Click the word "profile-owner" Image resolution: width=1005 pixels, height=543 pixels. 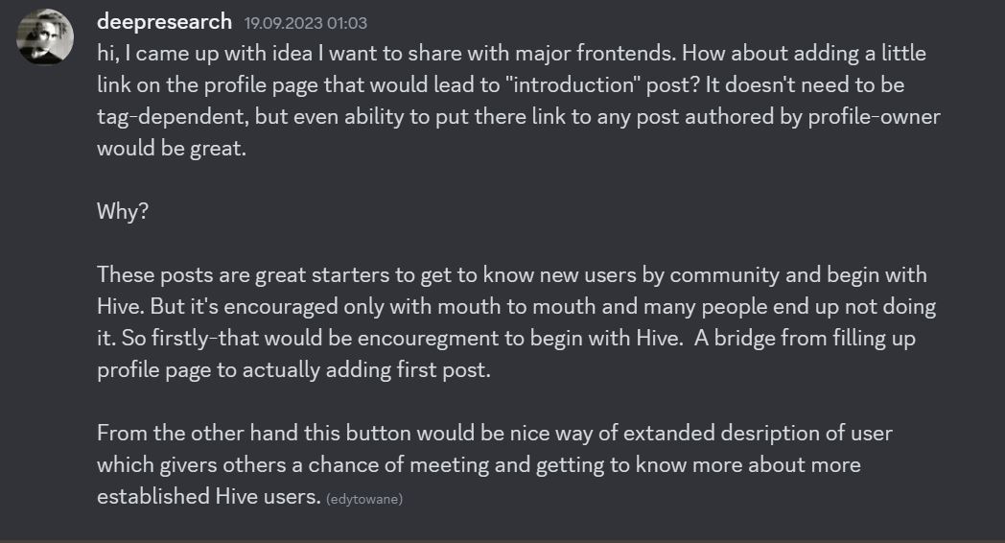coord(874,116)
